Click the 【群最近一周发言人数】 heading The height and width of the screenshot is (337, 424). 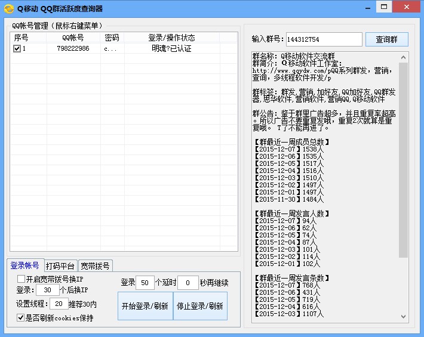point(291,214)
